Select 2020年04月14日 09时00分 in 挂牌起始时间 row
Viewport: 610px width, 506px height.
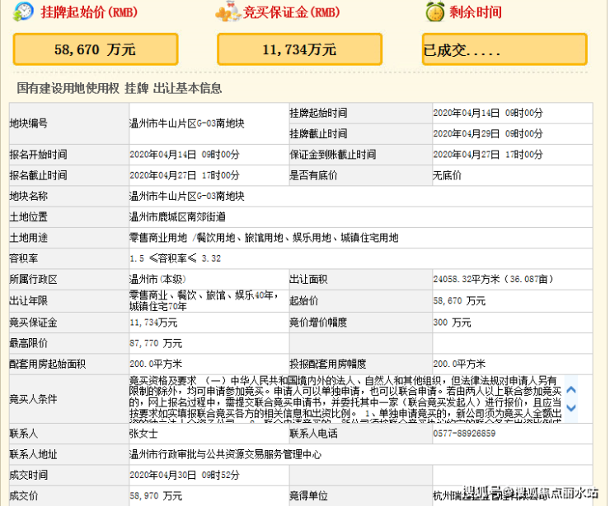[488, 113]
